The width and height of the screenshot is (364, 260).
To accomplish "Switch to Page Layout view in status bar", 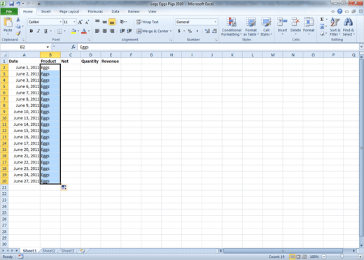I will 298,257.
